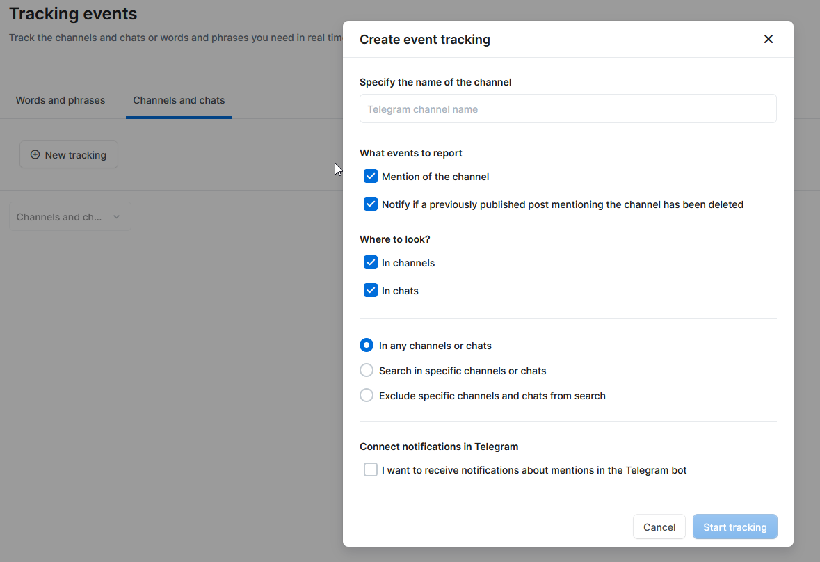
Task: Toggle the In chats checkbox
Action: (371, 291)
